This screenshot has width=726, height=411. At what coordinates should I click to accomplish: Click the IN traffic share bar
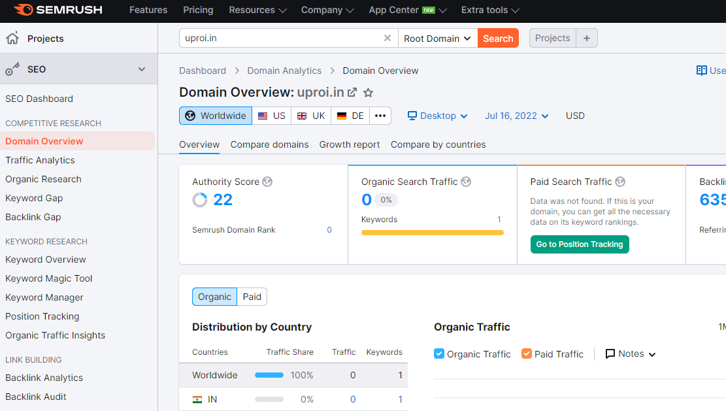point(269,399)
